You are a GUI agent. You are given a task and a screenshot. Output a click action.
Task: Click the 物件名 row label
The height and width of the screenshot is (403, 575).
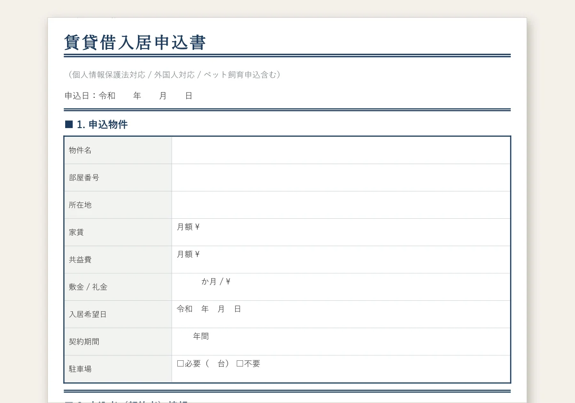80,150
